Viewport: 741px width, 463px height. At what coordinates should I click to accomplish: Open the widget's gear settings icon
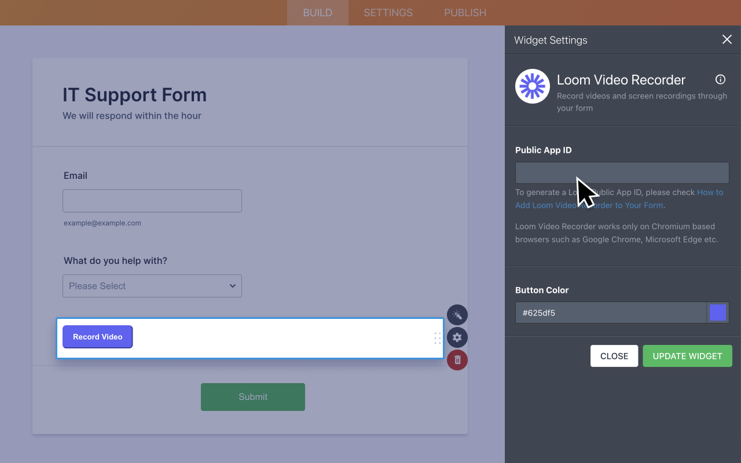coord(457,337)
